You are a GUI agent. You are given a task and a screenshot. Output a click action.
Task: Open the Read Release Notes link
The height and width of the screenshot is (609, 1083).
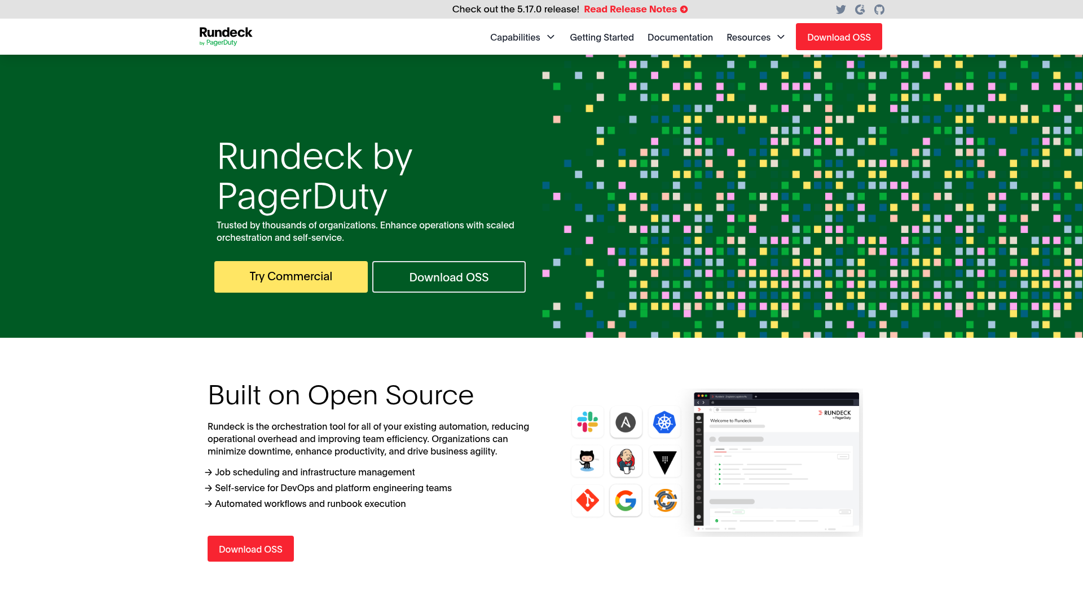(x=635, y=9)
